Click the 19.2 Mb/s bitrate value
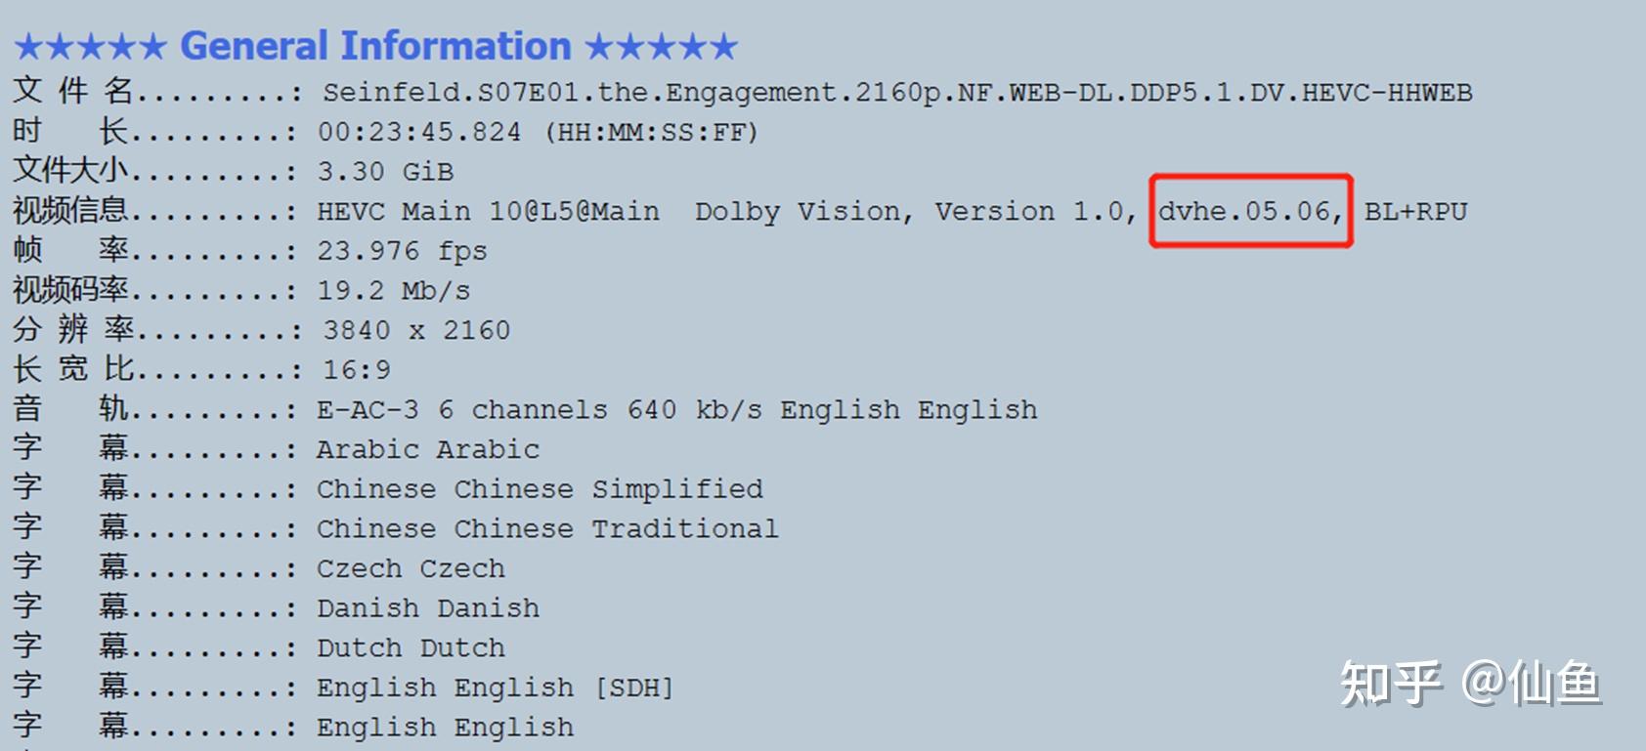 [x=393, y=291]
